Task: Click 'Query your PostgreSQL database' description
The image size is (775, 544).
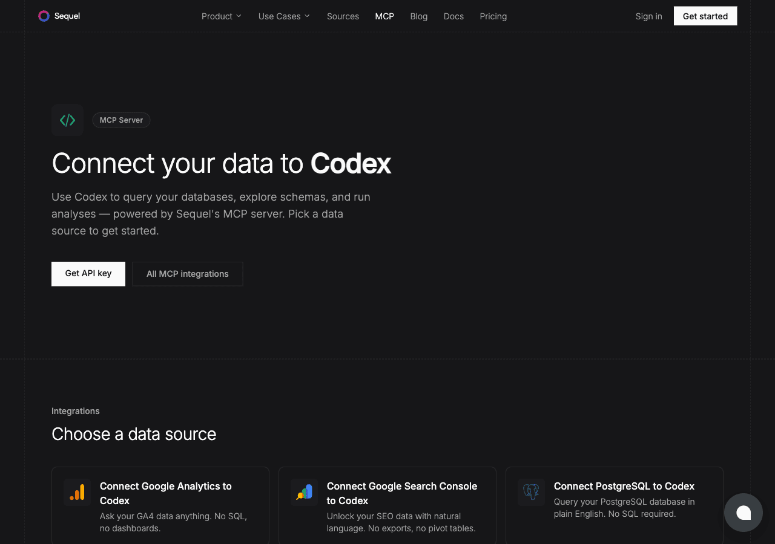Action: [x=624, y=508]
